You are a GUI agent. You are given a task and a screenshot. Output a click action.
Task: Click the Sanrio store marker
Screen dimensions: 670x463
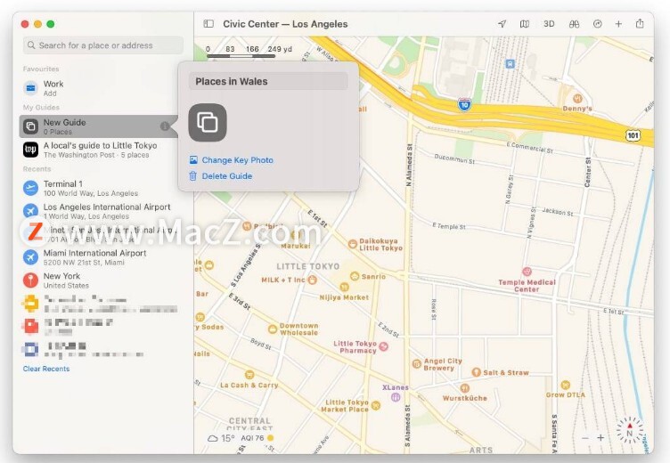pos(355,276)
